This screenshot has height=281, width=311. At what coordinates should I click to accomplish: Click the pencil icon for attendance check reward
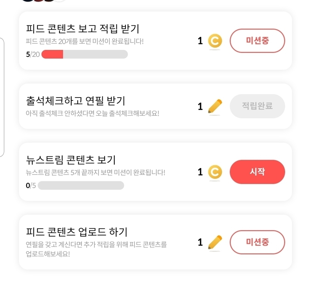pos(215,106)
